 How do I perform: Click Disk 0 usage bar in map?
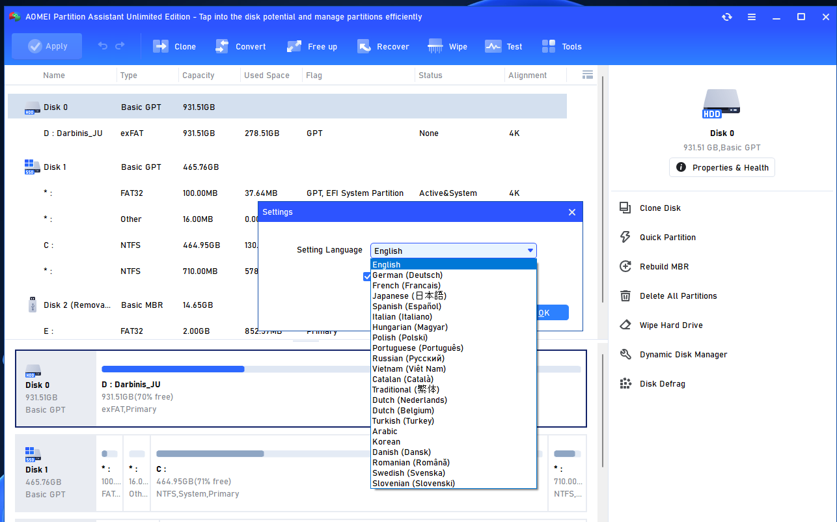[x=236, y=369]
